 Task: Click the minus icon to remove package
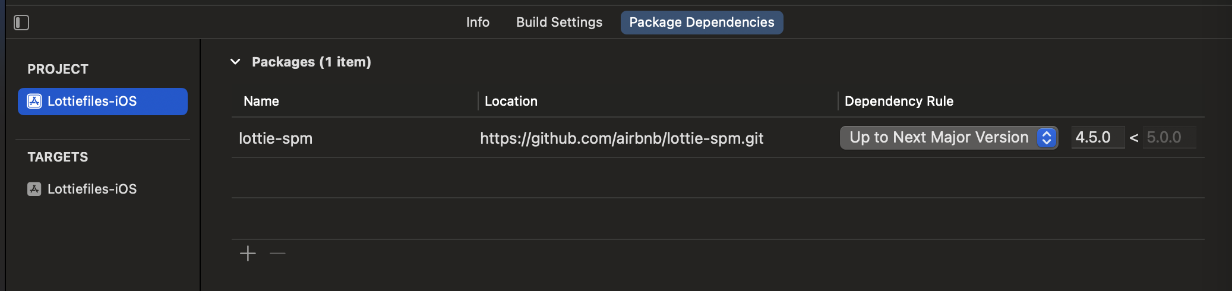coord(277,254)
